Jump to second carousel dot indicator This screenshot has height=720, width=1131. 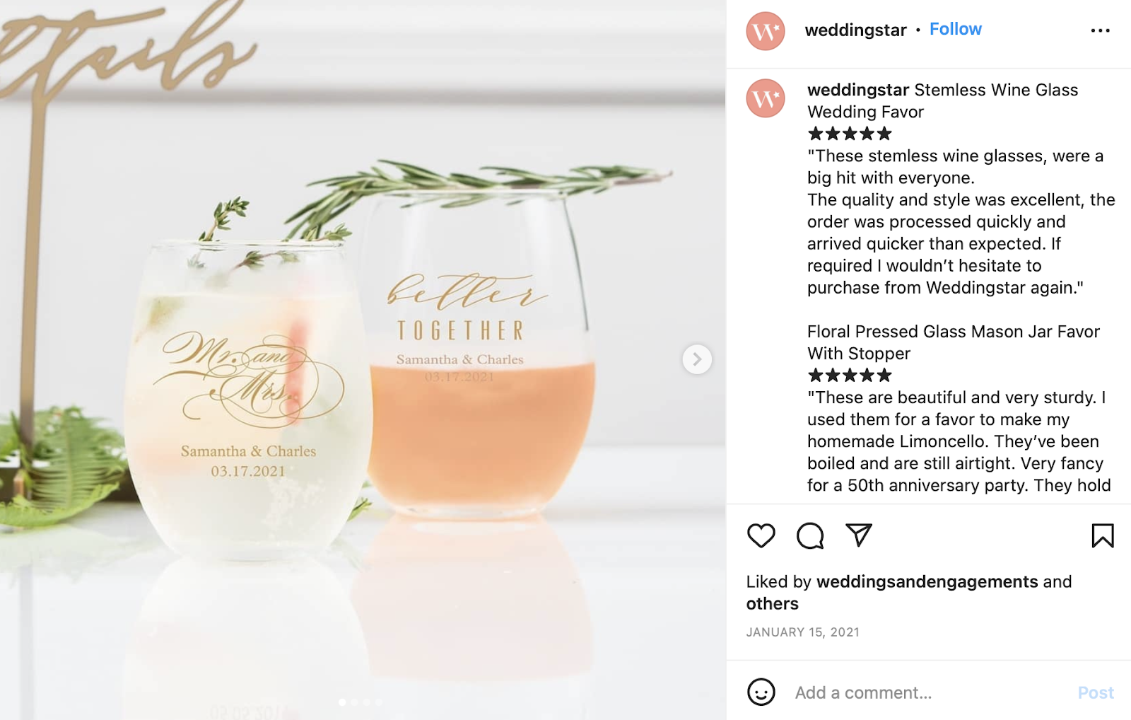(x=355, y=702)
